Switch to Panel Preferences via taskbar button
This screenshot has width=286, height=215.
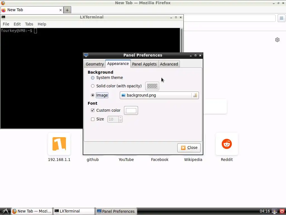point(116,211)
